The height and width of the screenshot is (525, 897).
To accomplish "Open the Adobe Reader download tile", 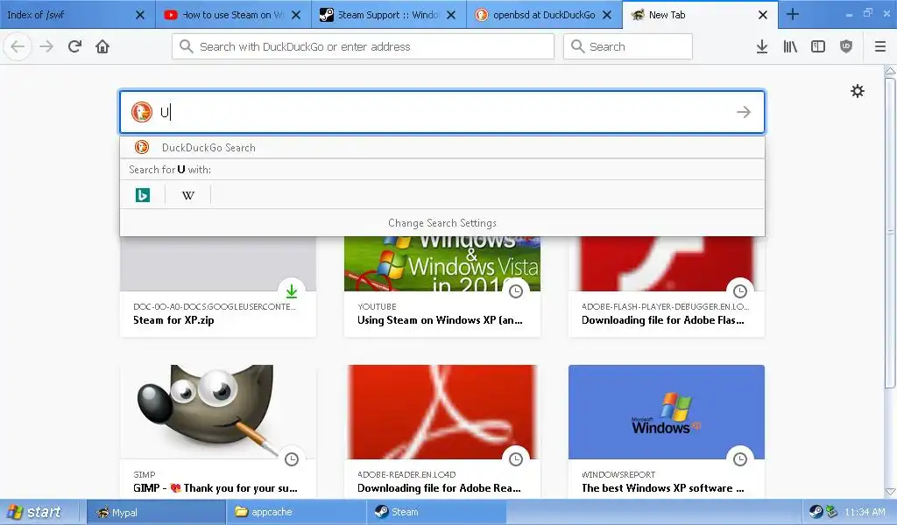I will click(x=442, y=431).
